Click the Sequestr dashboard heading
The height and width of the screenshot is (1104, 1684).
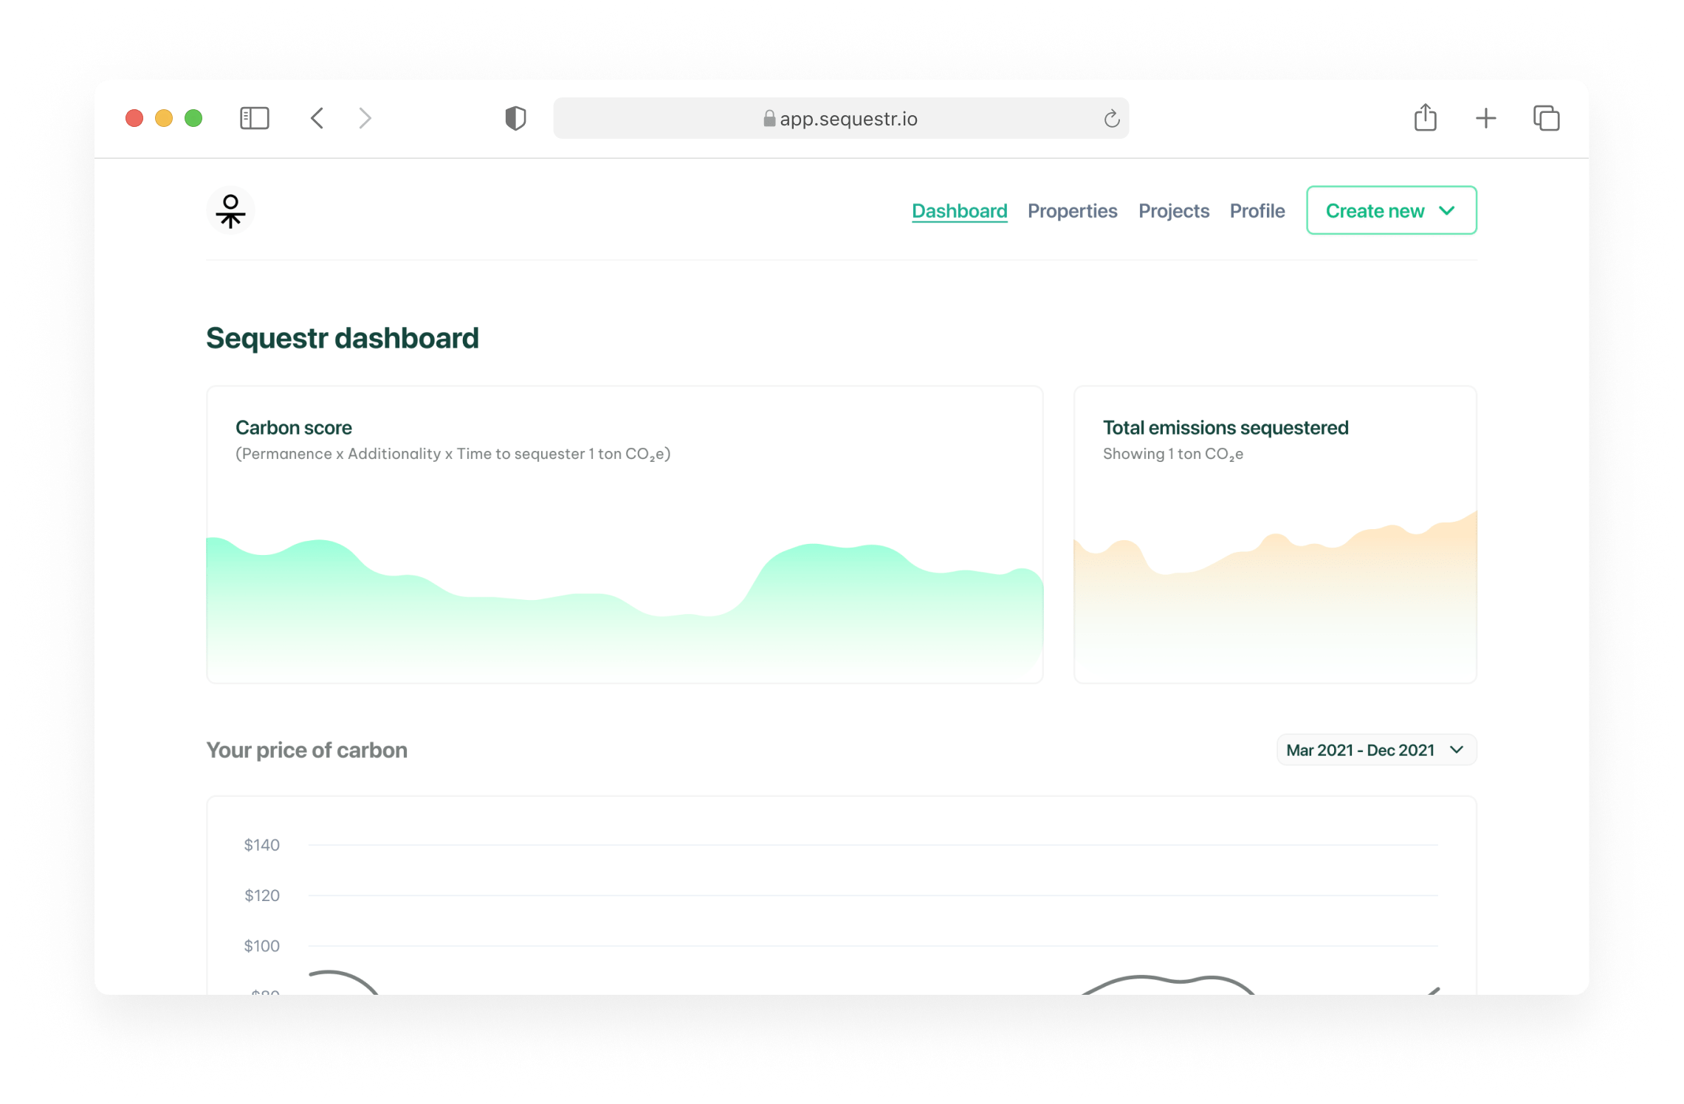point(343,338)
